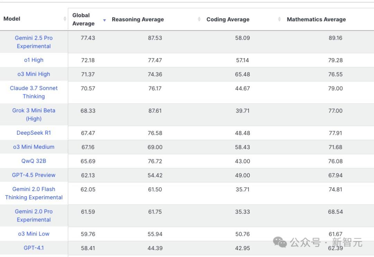Select mathematics value 67.94

[335, 175]
